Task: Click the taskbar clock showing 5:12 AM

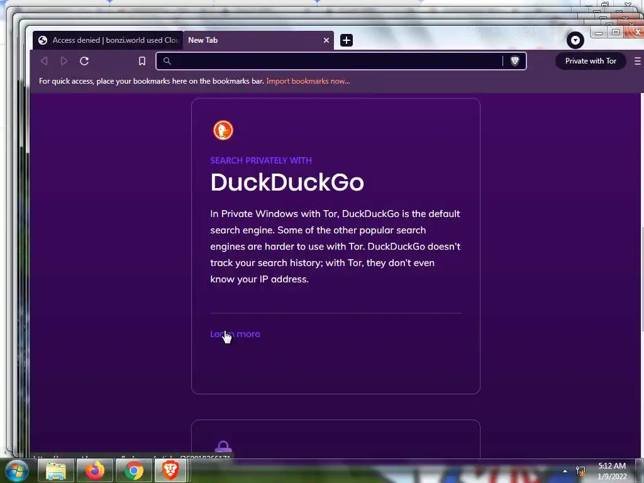Action: (612, 471)
